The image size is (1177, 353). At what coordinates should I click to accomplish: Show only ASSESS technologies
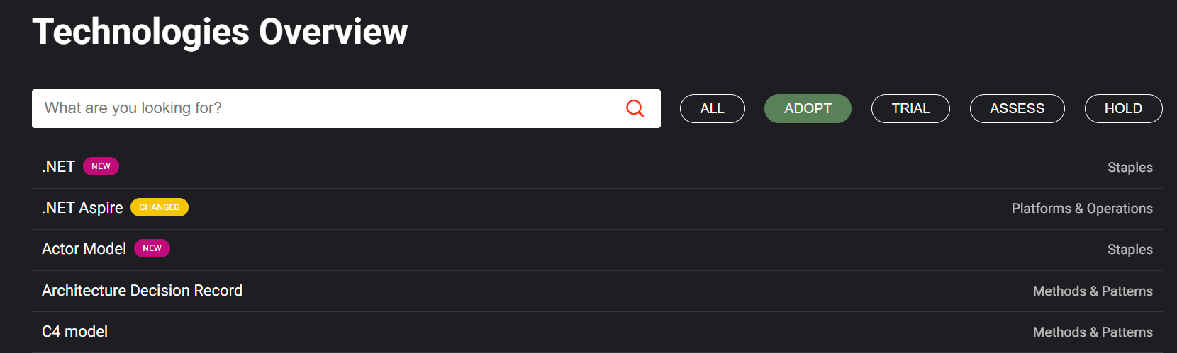(x=1017, y=108)
